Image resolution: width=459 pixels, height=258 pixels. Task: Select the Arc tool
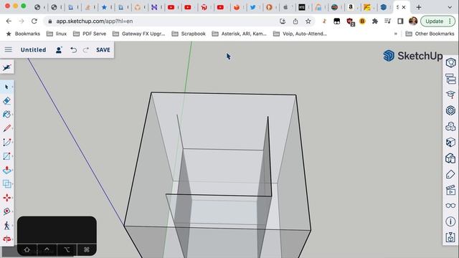coord(6,142)
